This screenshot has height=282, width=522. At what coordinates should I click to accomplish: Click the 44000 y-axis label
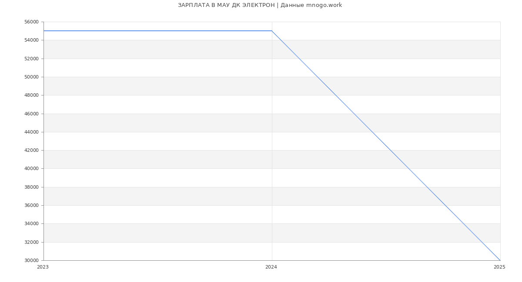(31, 132)
